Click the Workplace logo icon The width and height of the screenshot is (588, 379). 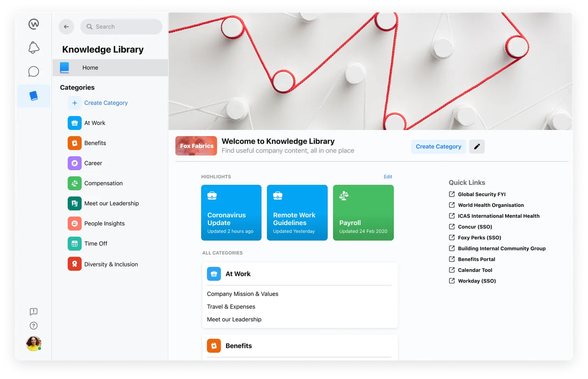(x=34, y=24)
